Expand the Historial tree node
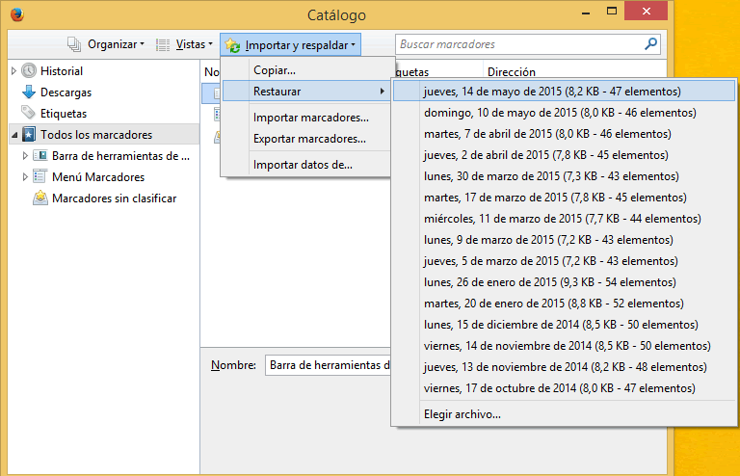Screen dimensions: 740x476 [x=13, y=70]
